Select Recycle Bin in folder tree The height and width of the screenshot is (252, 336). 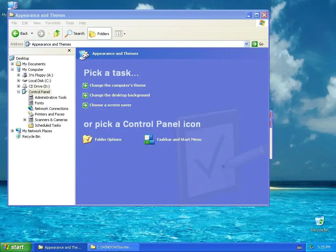coord(31,136)
